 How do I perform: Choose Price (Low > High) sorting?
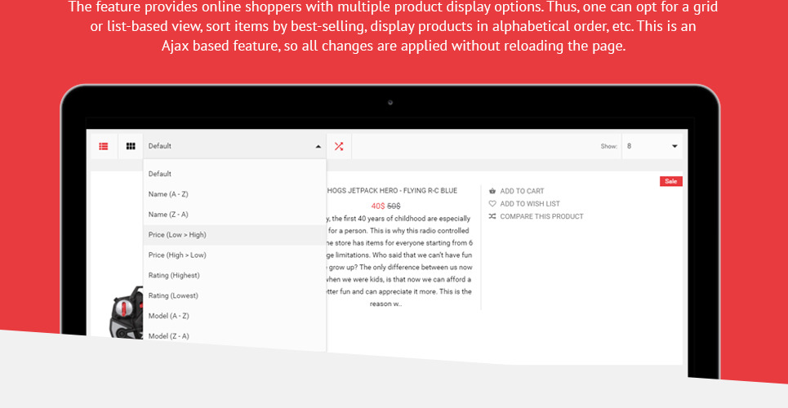pos(177,235)
